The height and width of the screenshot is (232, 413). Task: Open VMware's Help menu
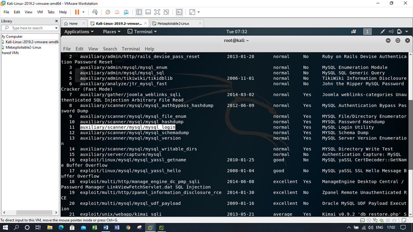tap(63, 12)
